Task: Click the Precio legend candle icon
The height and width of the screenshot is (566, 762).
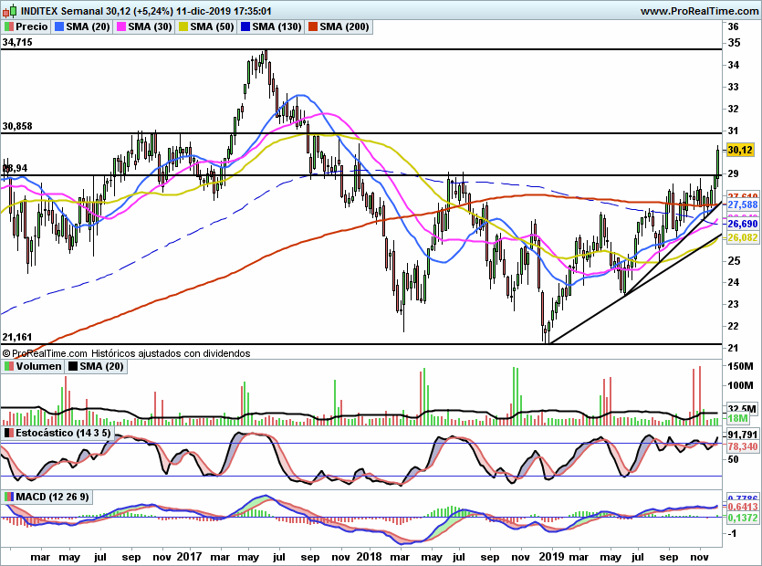Action: (x=9, y=27)
